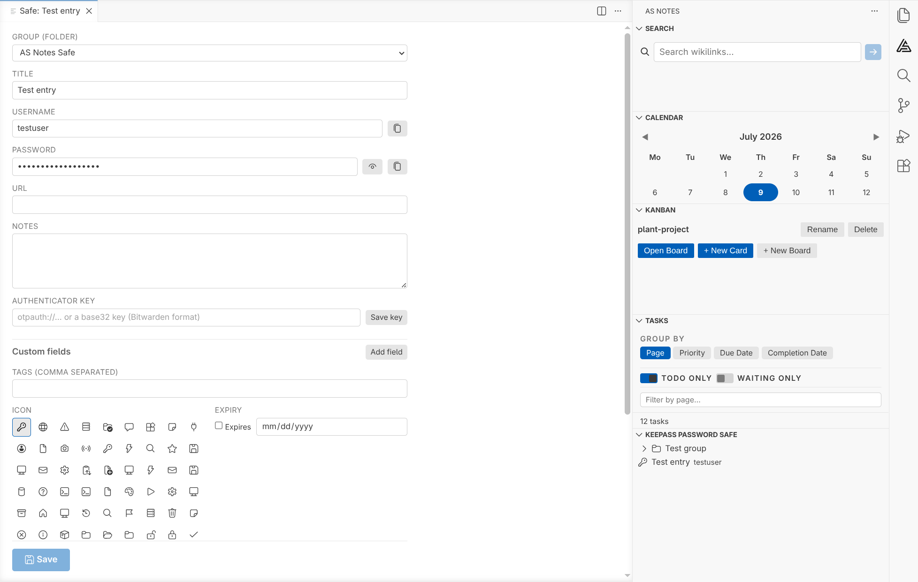Group tasks by Due Date
Viewport: 918px width, 582px height.
(x=736, y=353)
